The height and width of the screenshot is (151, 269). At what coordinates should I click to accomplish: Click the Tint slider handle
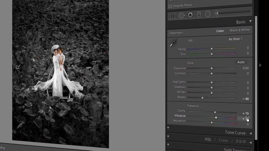(x=211, y=54)
